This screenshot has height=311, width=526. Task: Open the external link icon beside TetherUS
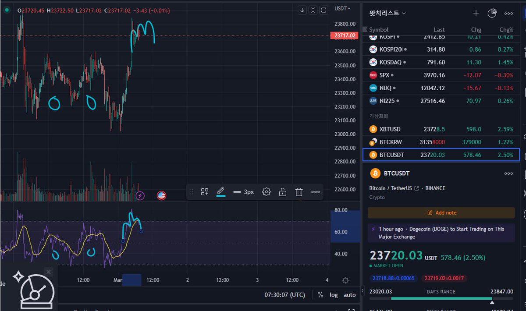[416, 188]
